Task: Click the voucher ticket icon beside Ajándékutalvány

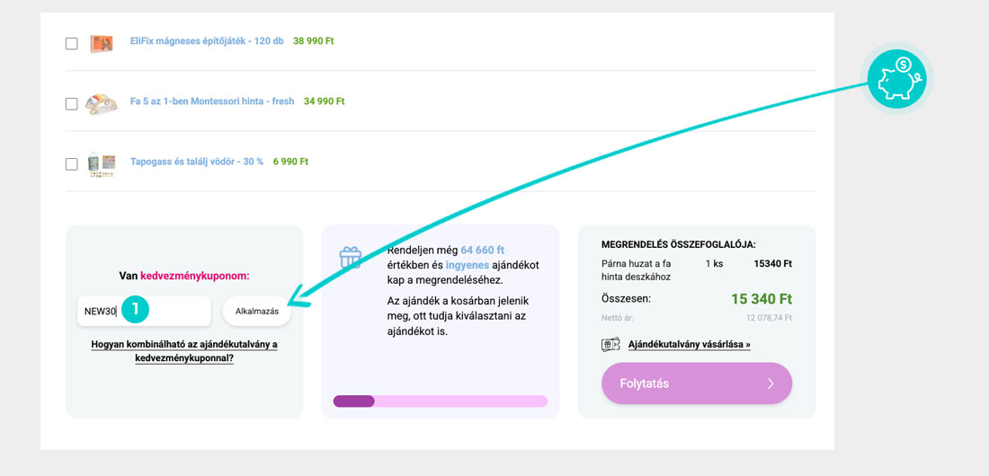Action: coord(610,344)
